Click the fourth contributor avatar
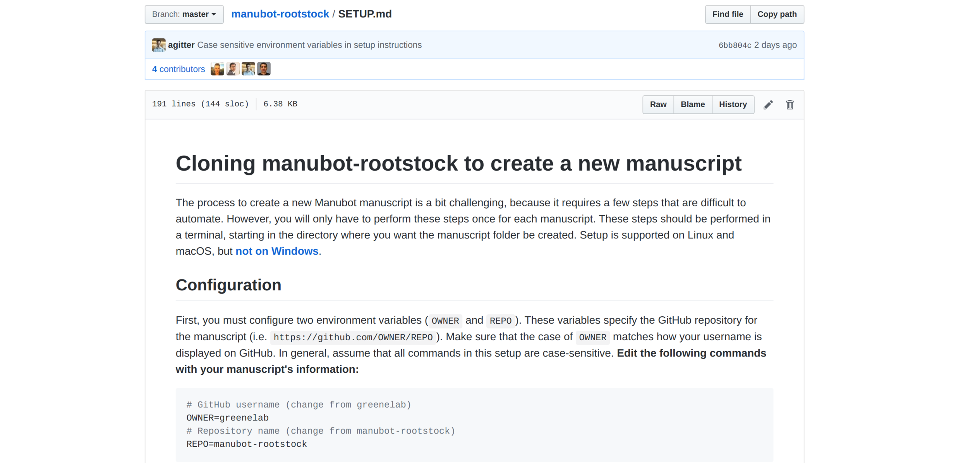Image resolution: width=968 pixels, height=463 pixels. point(264,69)
